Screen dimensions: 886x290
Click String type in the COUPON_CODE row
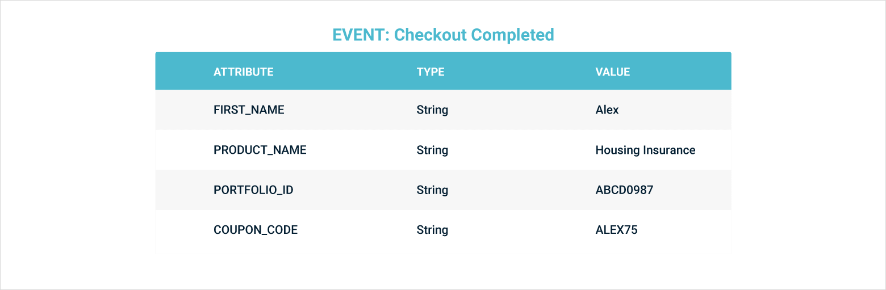click(x=432, y=230)
